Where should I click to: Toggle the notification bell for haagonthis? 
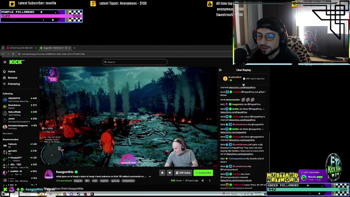click(162, 173)
